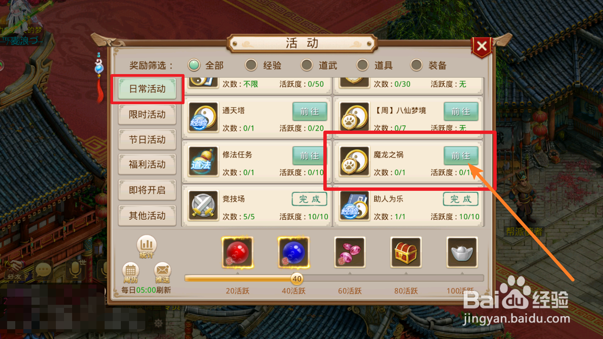The width and height of the screenshot is (603, 339).
Task: Click the 40 activity progress marker
Action: pyautogui.click(x=297, y=279)
